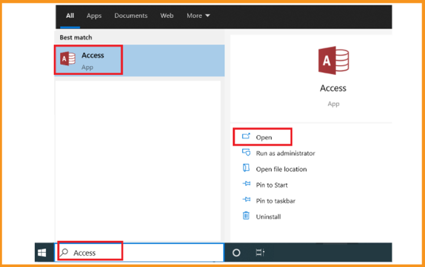Click the trash icon beside Uninstall

point(246,215)
